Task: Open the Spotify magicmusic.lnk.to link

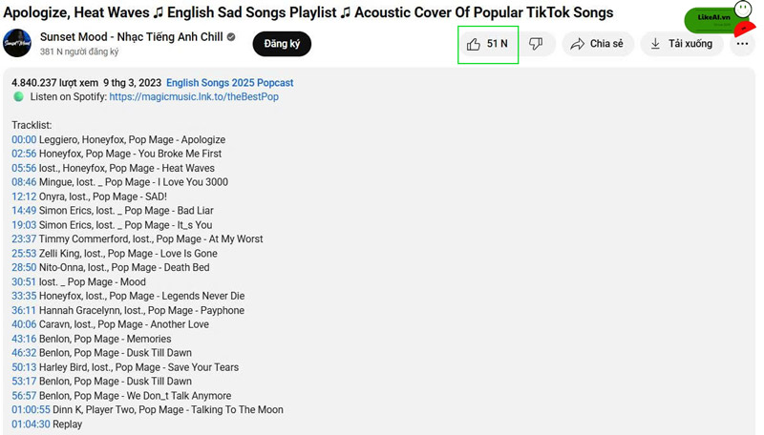Action: (194, 97)
